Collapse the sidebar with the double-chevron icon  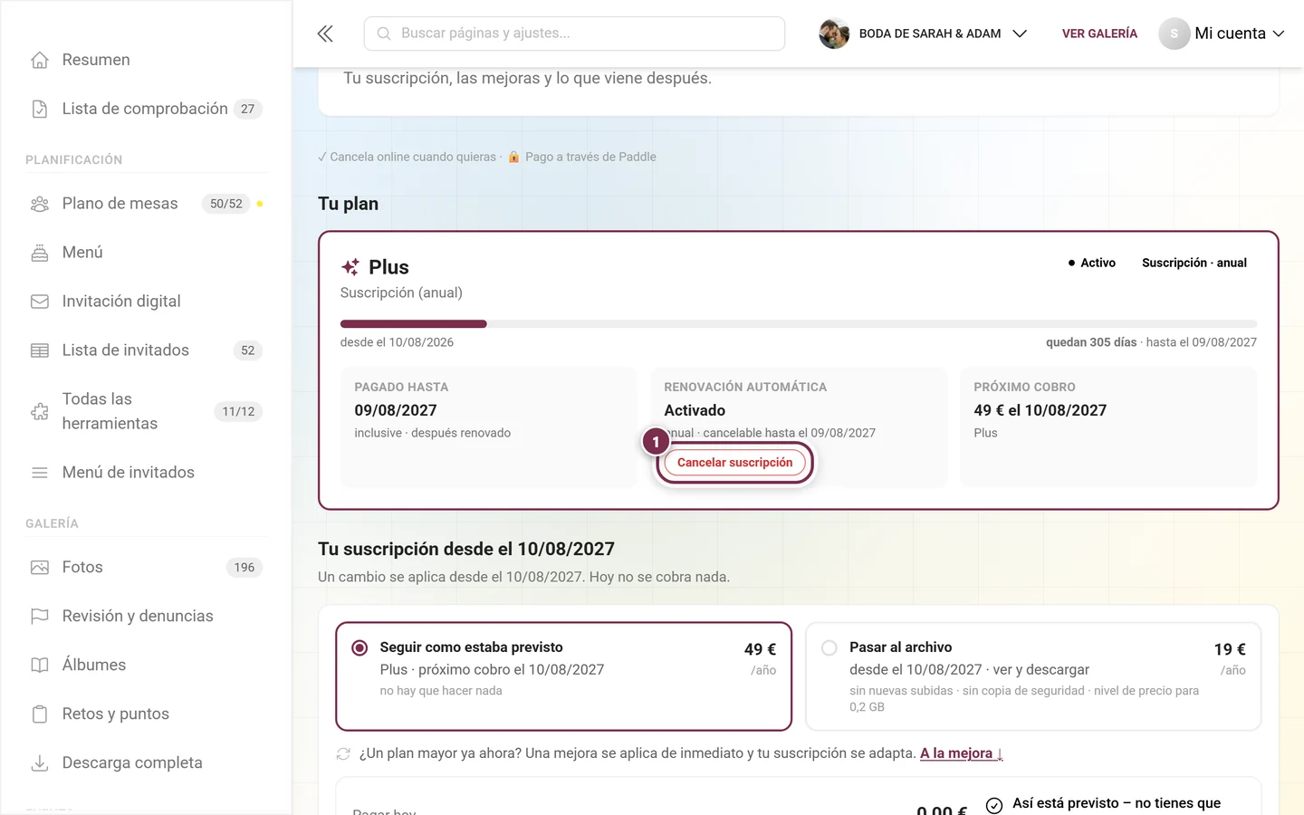[x=325, y=34]
